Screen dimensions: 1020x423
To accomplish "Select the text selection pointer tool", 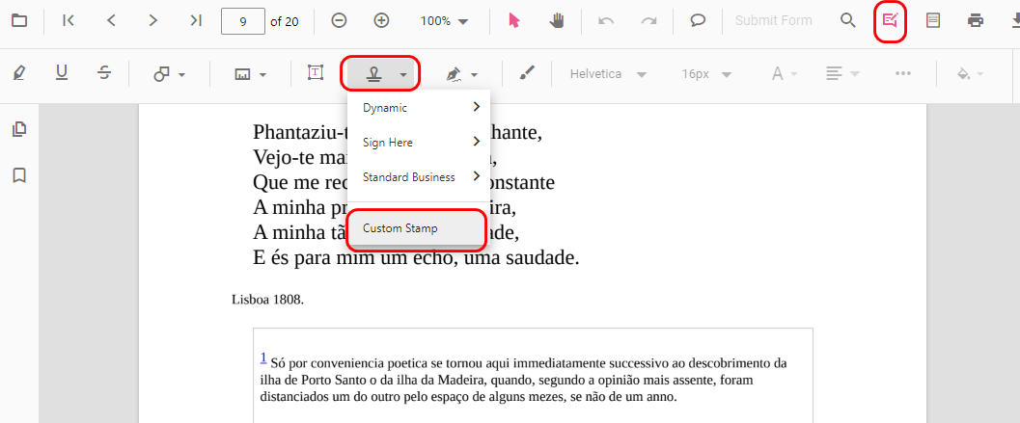I will (x=514, y=21).
